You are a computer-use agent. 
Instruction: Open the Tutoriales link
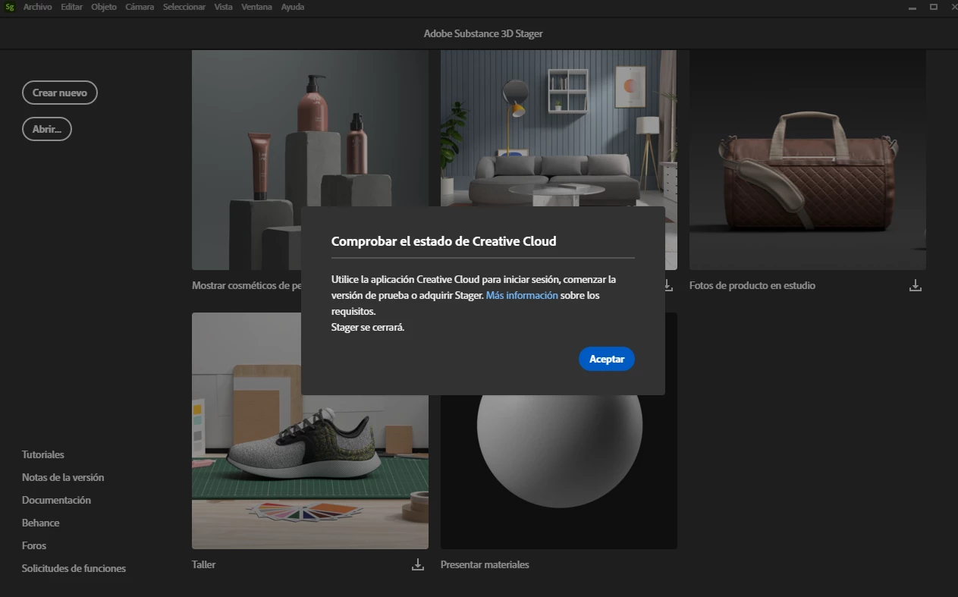coord(43,454)
